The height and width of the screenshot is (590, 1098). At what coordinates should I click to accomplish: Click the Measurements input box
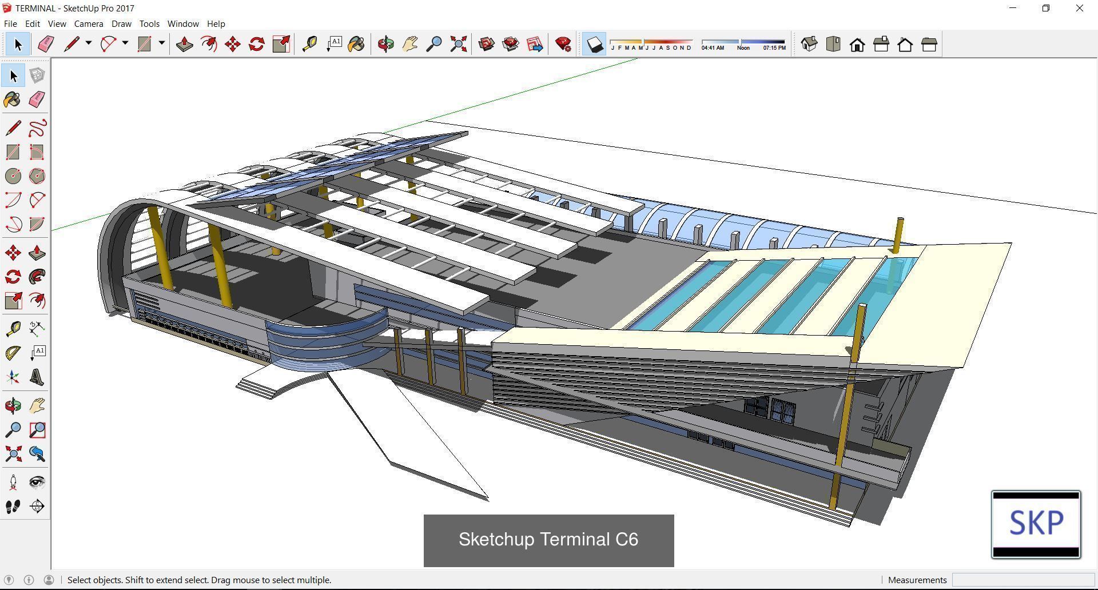pos(1023,580)
